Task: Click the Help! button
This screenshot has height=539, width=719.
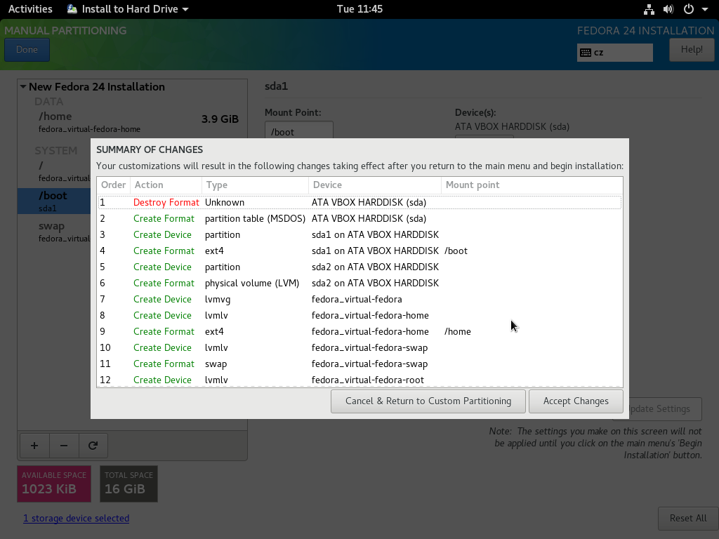Action: click(692, 50)
